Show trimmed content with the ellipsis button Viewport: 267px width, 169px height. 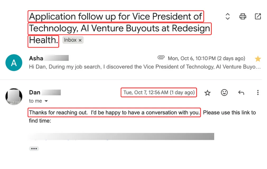pos(34,149)
